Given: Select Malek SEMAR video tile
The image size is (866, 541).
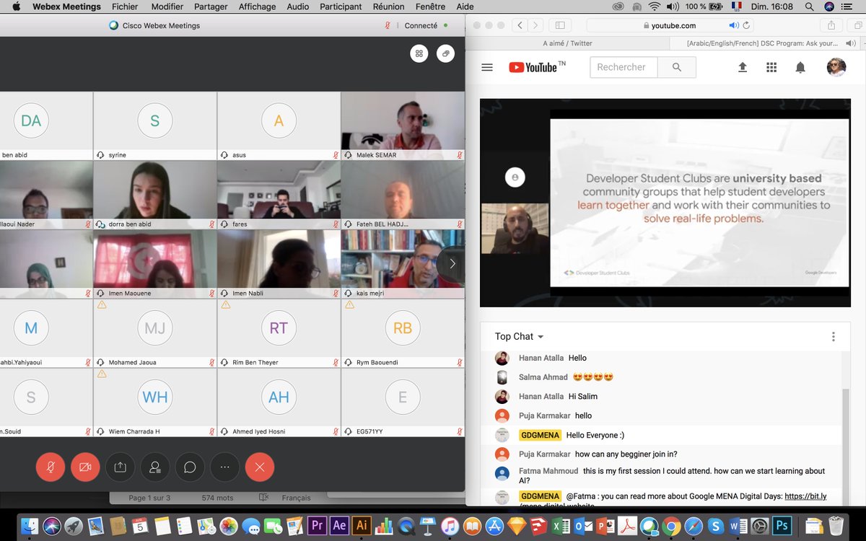Looking at the screenshot, I should tap(403, 126).
